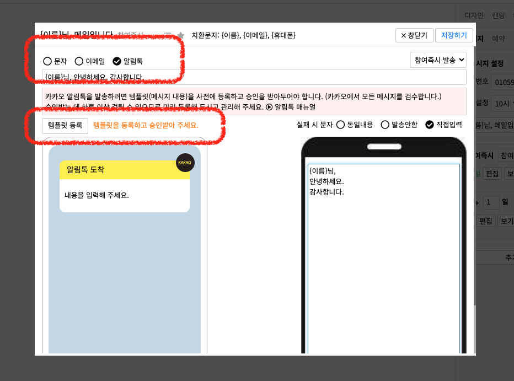Select the 알림톡 radio option

tap(117, 61)
